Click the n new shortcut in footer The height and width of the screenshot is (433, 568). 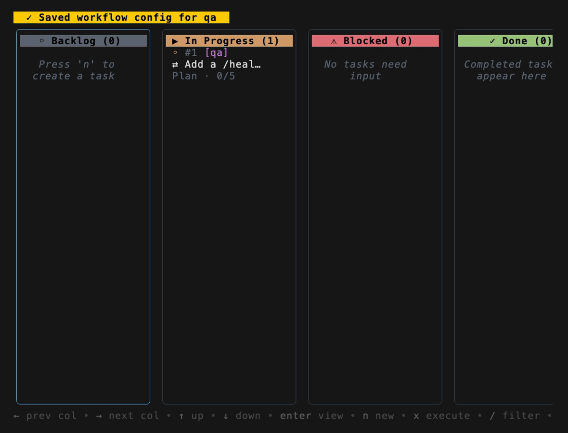(378, 416)
